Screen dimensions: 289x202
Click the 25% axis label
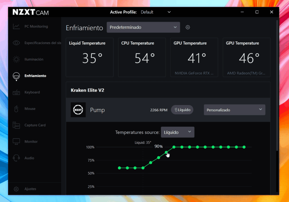pyautogui.click(x=91, y=187)
